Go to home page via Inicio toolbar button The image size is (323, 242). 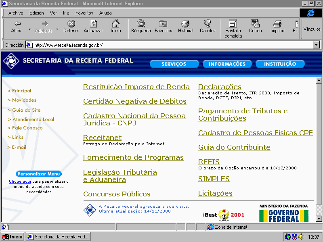point(115,27)
